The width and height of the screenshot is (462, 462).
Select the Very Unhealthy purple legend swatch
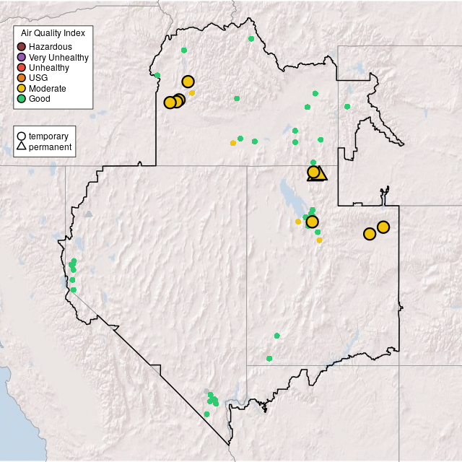(22, 57)
